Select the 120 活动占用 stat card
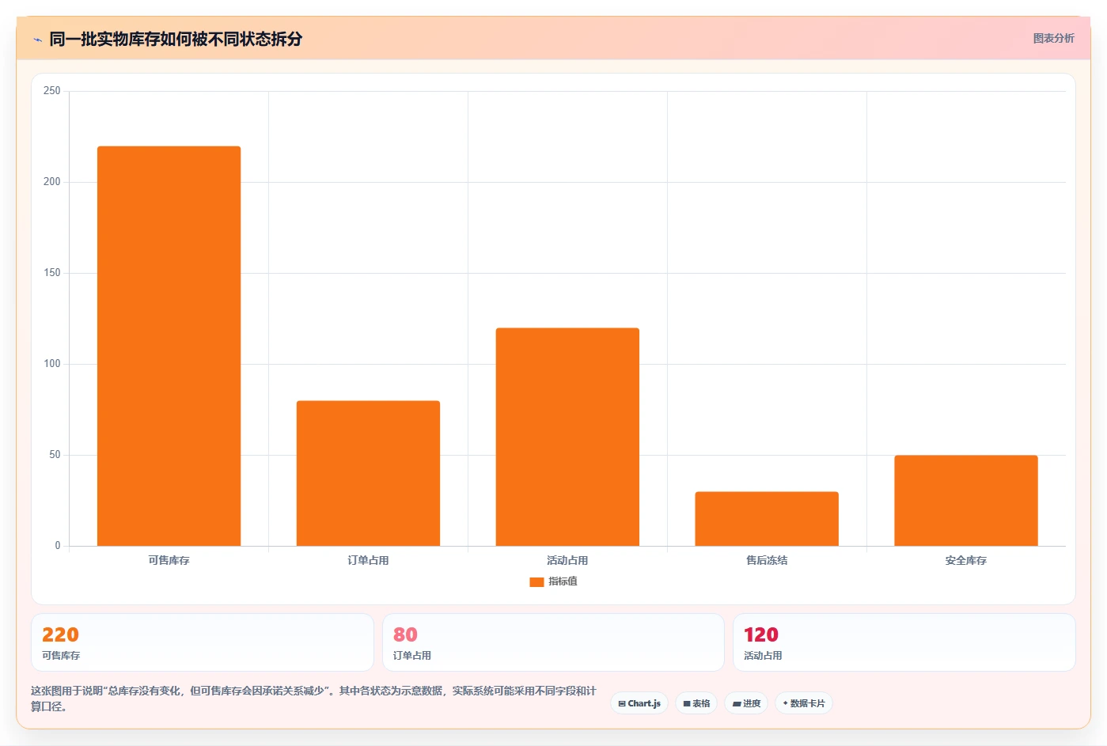The width and height of the screenshot is (1107, 746). (904, 642)
